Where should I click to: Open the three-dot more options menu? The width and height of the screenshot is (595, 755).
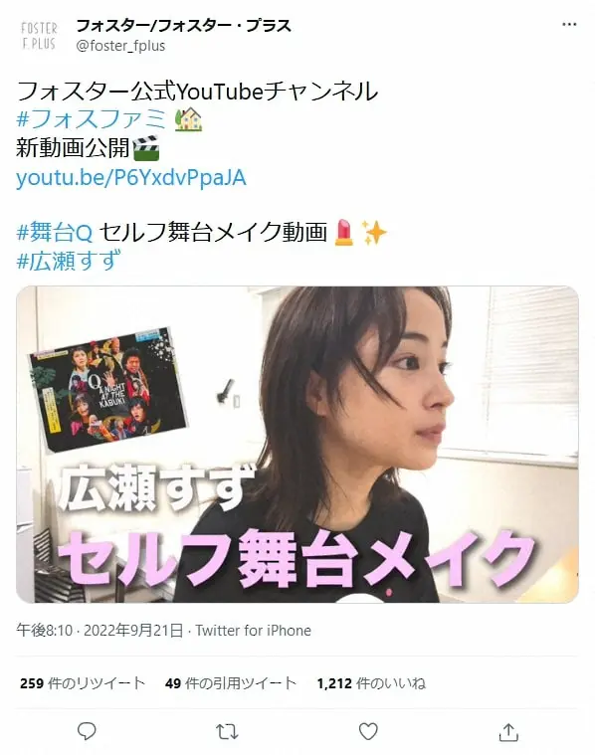569,25
